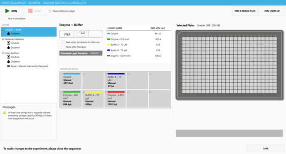Click PARK & RELEASE PLATE button
The height and width of the screenshot is (154, 286).
click(245, 11)
